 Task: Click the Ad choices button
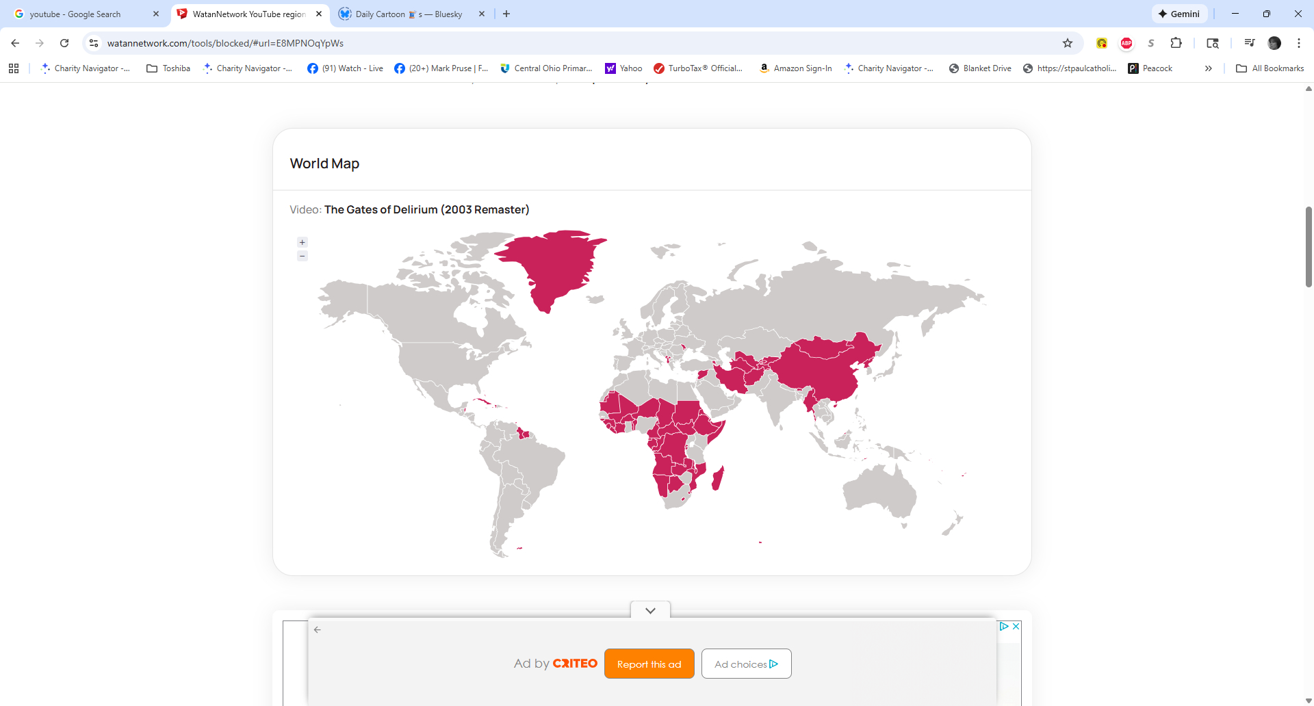746,664
